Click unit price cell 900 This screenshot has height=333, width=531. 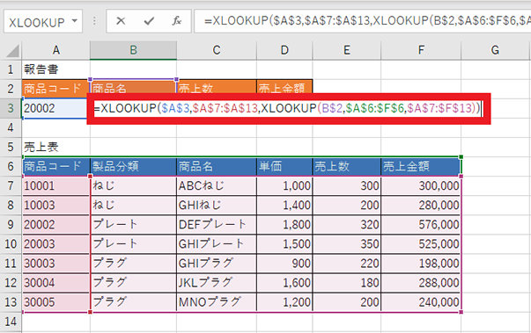coord(284,264)
